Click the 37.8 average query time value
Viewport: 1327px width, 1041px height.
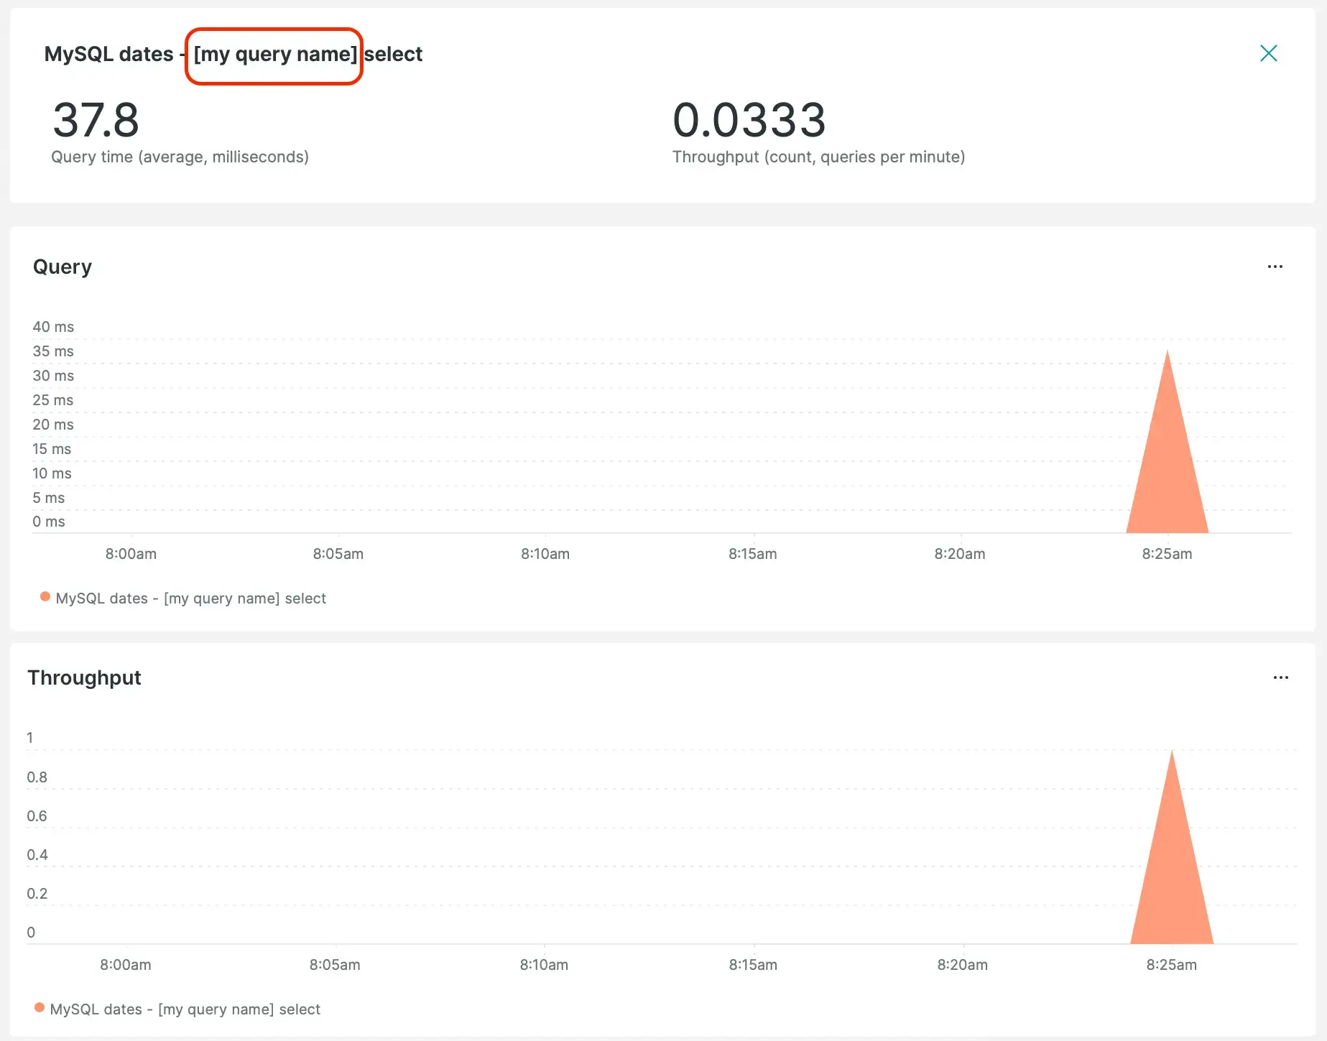(x=96, y=120)
